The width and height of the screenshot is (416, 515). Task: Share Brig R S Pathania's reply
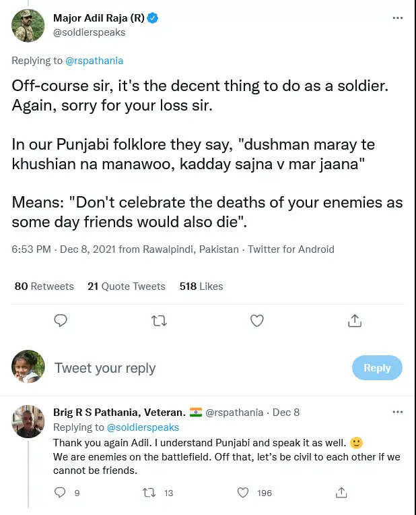pyautogui.click(x=341, y=493)
